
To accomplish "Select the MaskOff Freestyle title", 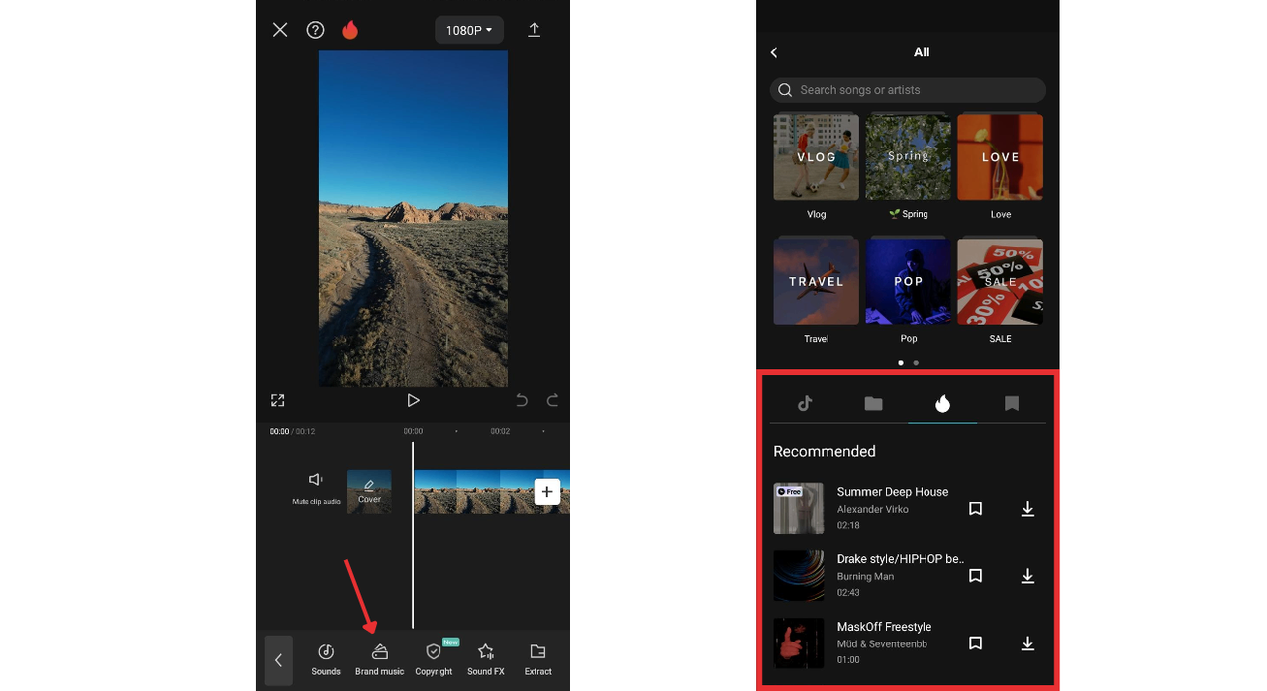I will [x=884, y=627].
